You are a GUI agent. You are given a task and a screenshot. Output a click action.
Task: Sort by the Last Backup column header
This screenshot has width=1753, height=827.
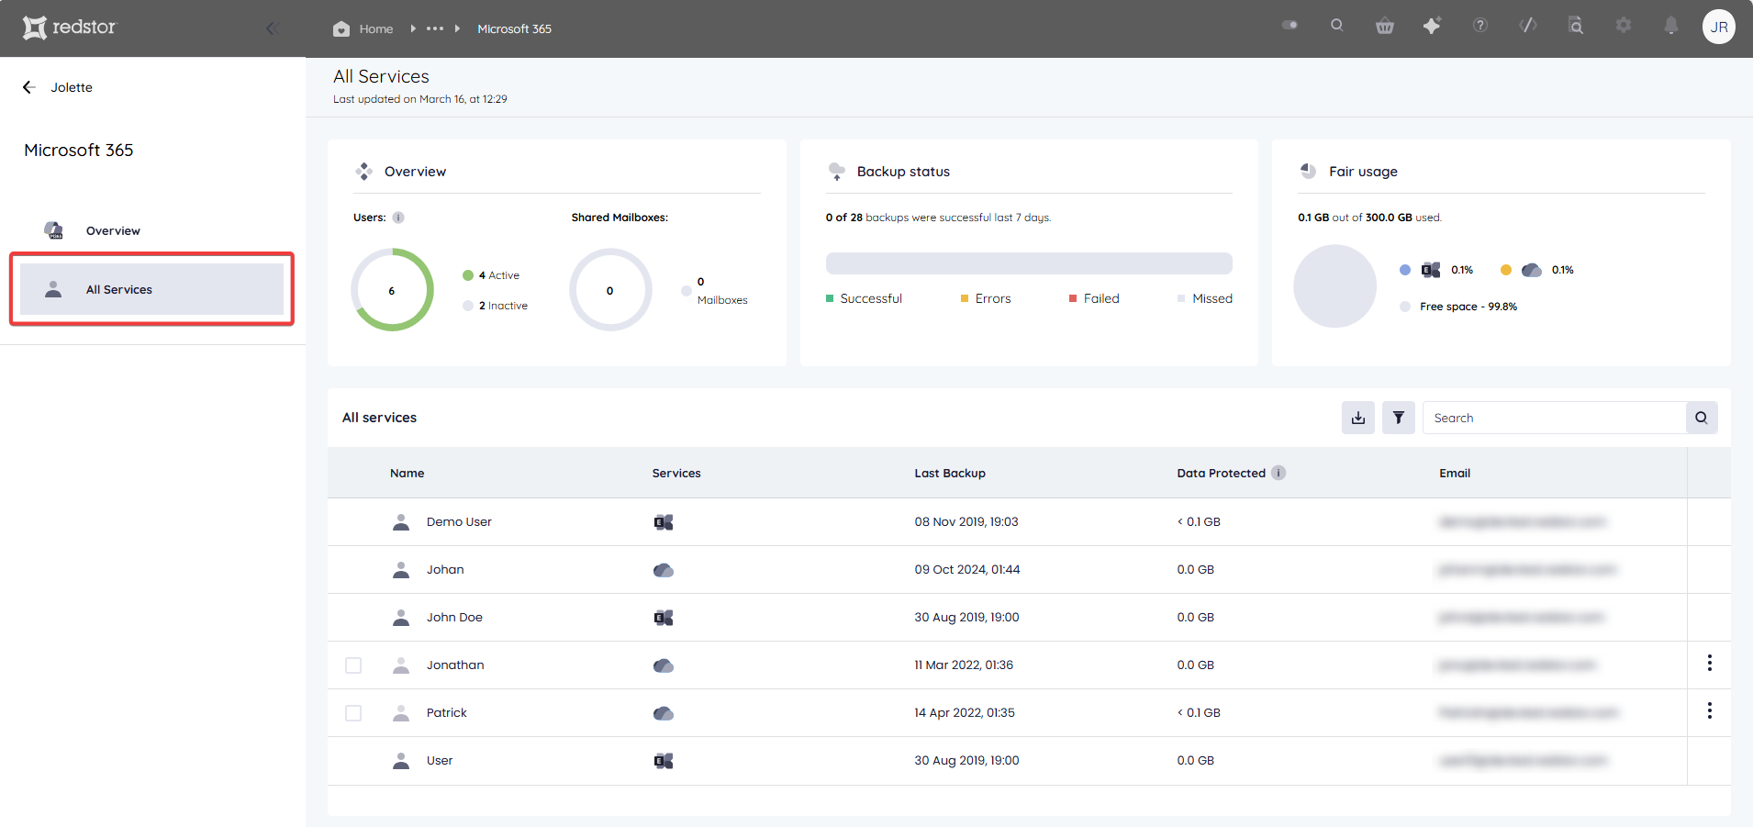950,474
